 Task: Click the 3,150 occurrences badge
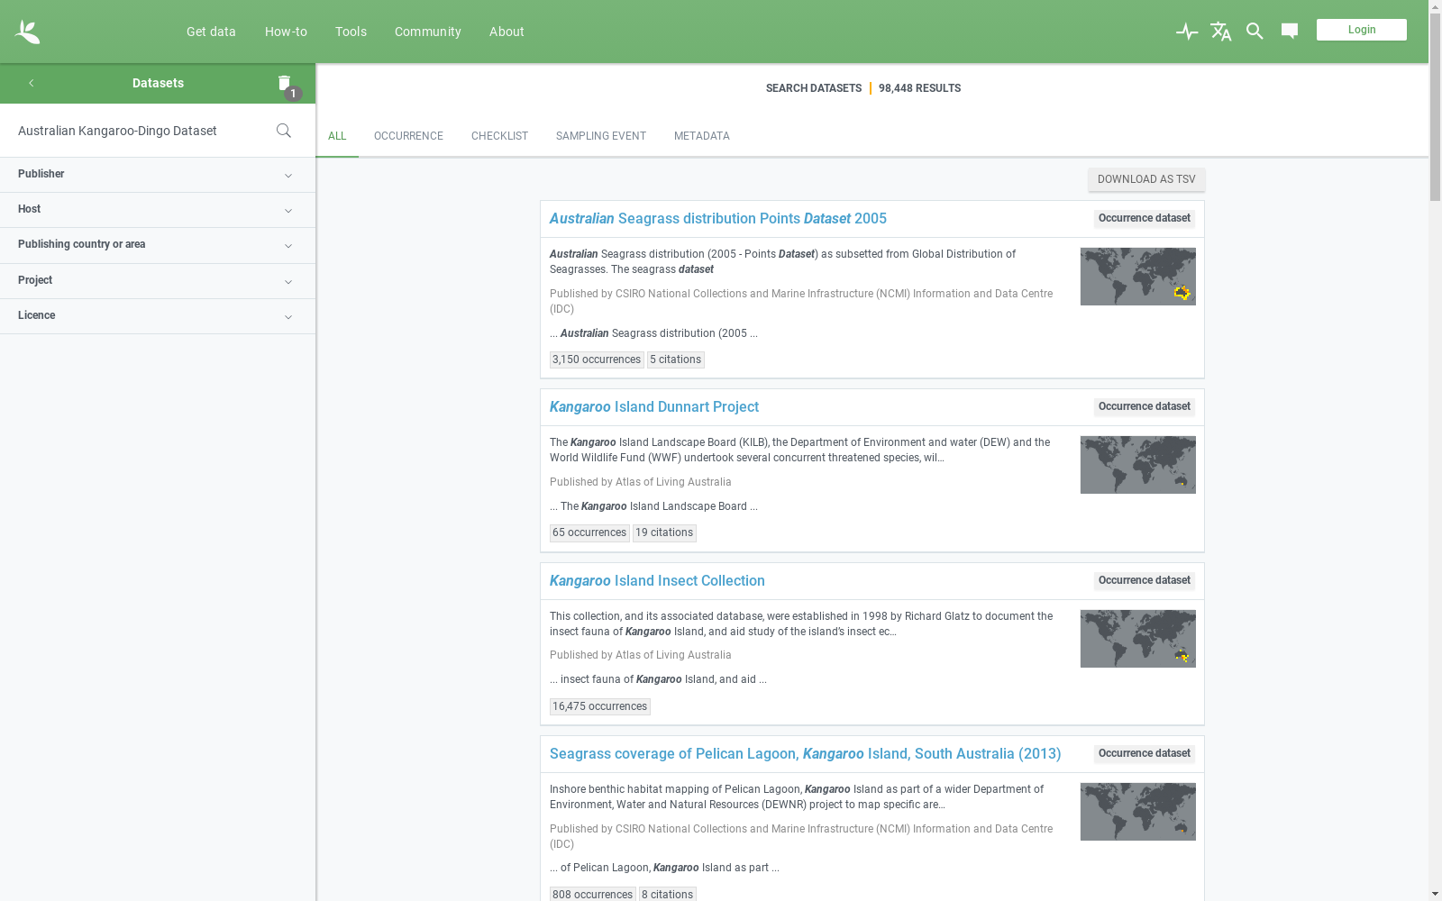click(597, 359)
